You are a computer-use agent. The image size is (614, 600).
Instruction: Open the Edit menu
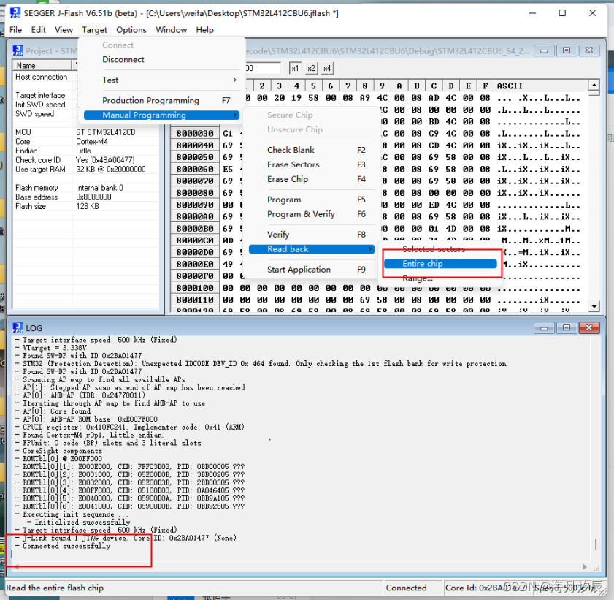[39, 30]
